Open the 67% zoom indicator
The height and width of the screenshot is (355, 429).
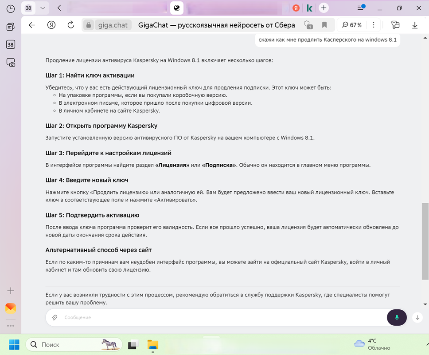352,25
